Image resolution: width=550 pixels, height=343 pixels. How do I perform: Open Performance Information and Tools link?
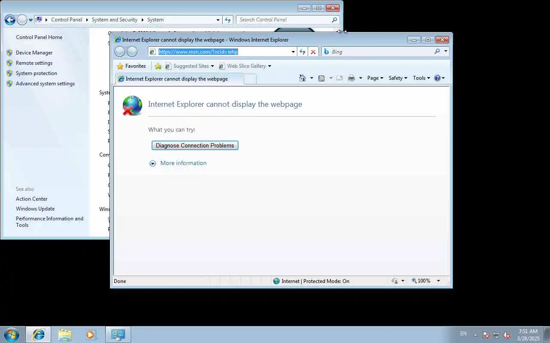[x=50, y=222]
